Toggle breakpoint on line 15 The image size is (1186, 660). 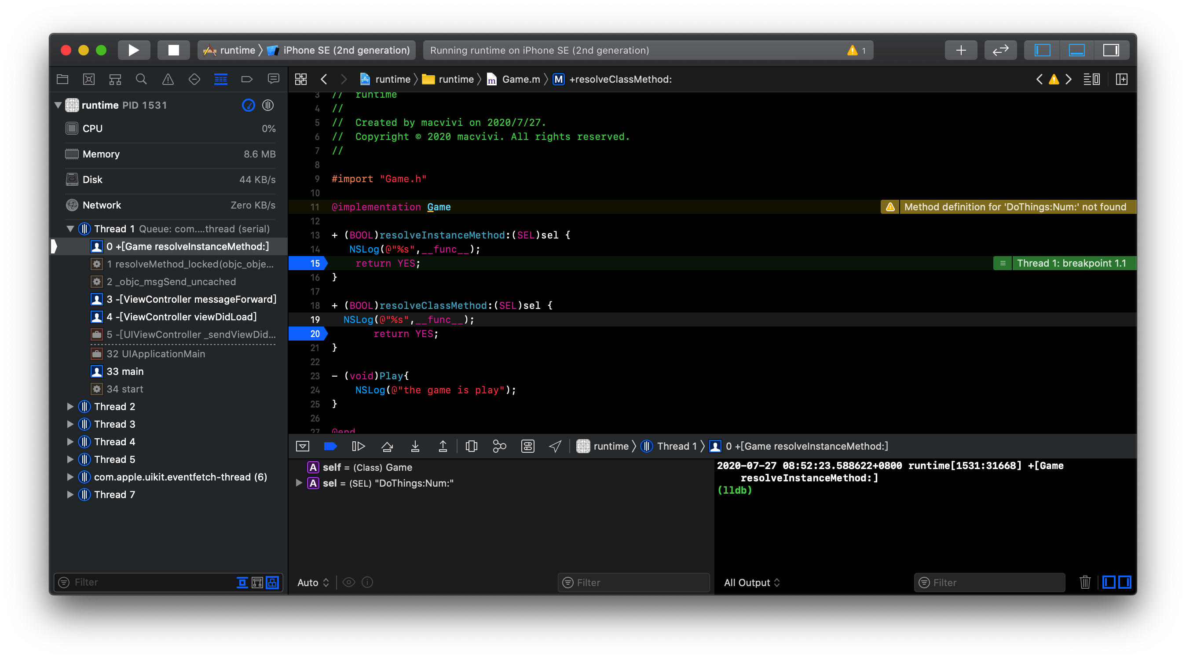click(x=308, y=263)
